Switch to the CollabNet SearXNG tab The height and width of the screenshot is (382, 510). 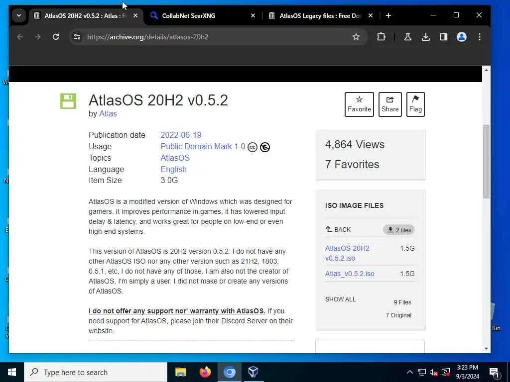pyautogui.click(x=203, y=15)
